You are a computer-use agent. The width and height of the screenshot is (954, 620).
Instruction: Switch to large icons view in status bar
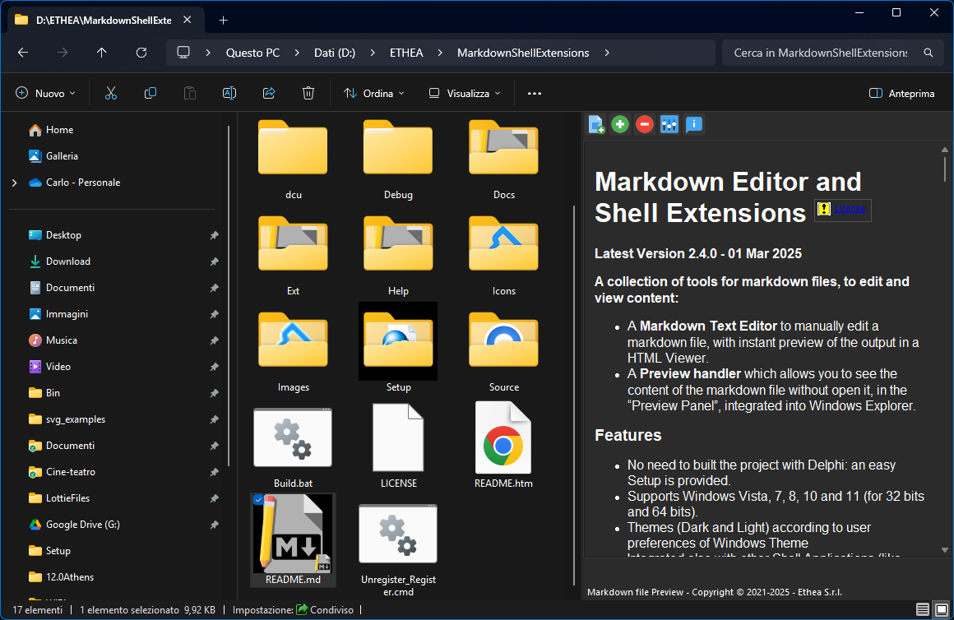(941, 609)
